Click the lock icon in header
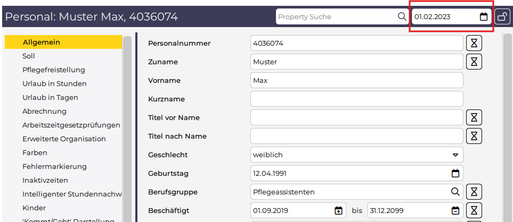Viewport: 513px width, 222px height. click(502, 17)
